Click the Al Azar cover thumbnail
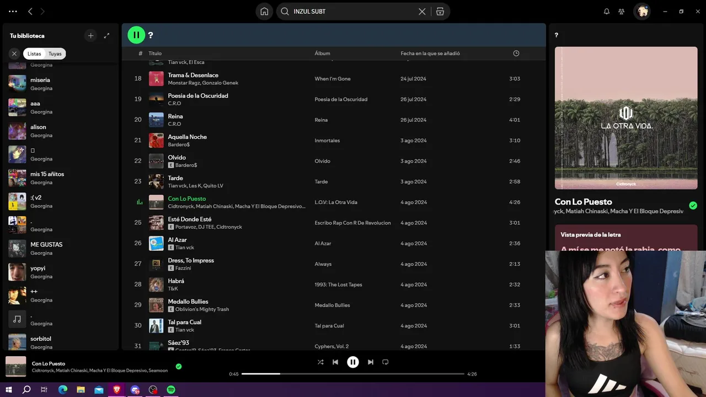This screenshot has height=397, width=706. tap(156, 244)
